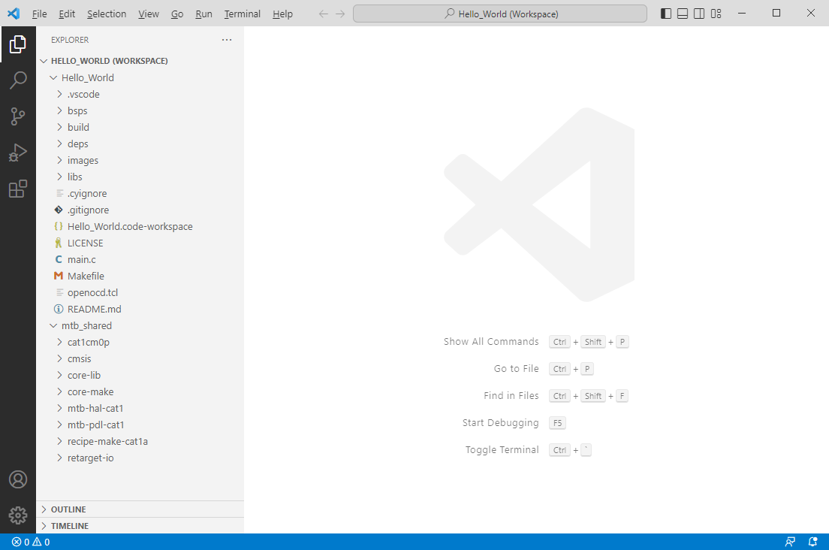This screenshot has height=550, width=829.
Task: Expand the deps folder
Action: click(140, 144)
